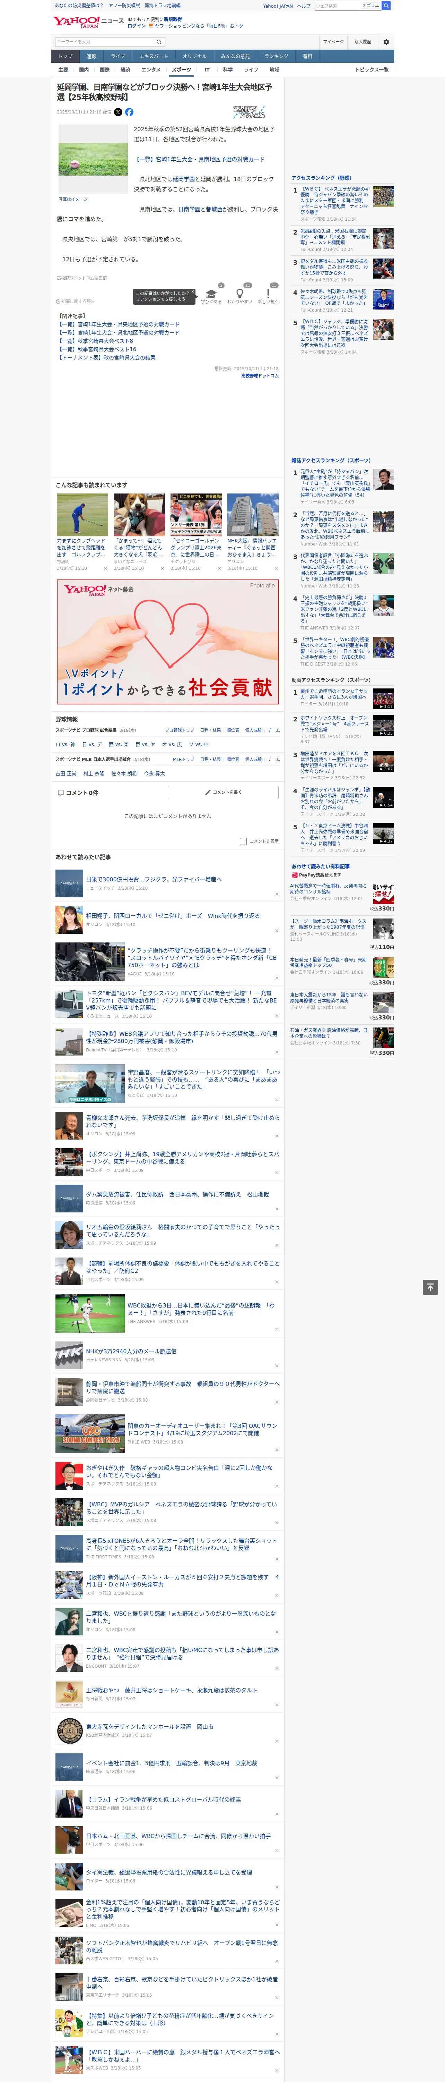
Task: Select the 経済 category
Action: click(x=125, y=69)
